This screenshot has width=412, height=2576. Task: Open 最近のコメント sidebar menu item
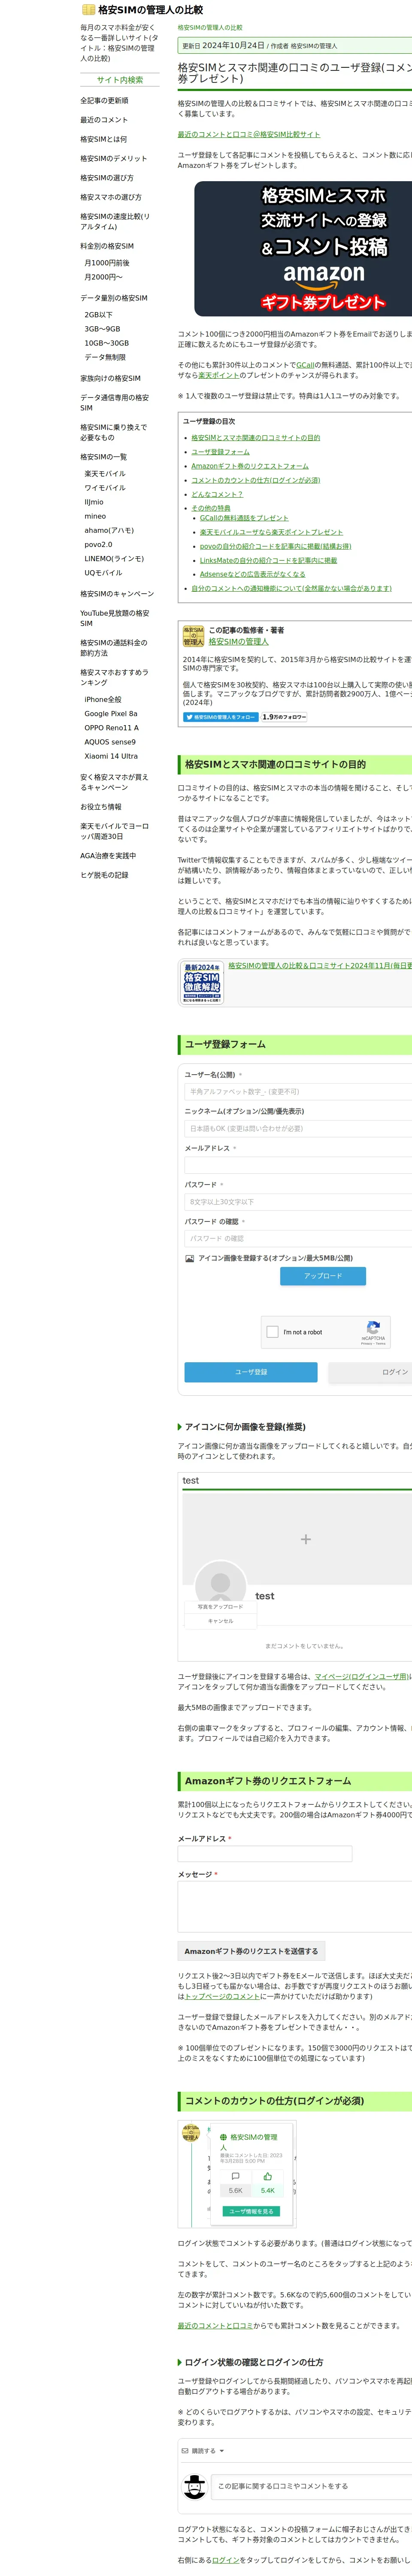pos(104,120)
